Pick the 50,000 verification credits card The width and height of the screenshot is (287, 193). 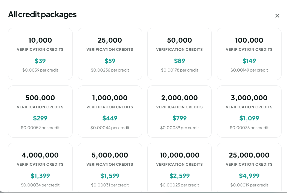pyautogui.click(x=180, y=54)
